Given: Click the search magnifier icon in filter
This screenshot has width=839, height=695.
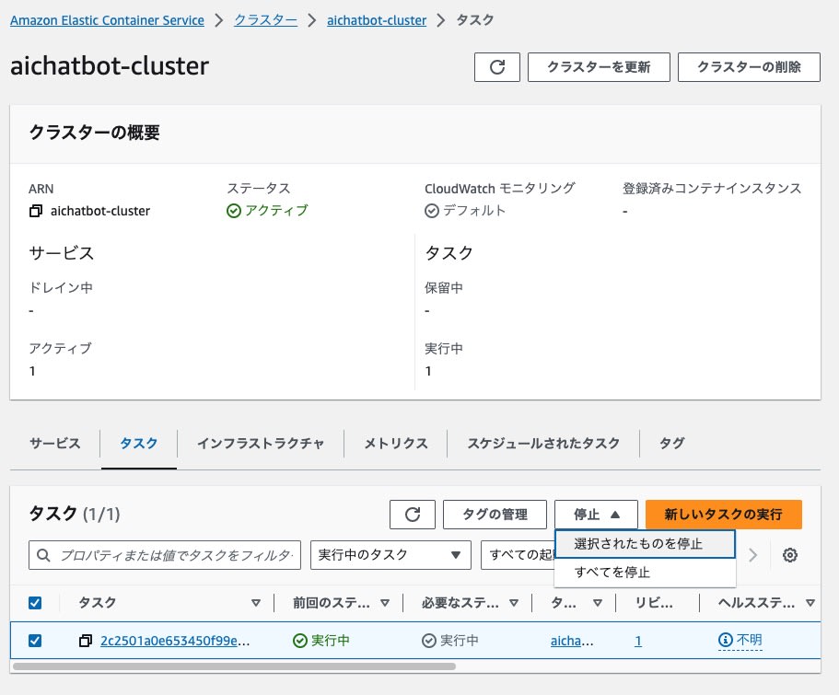Looking at the screenshot, I should (43, 555).
